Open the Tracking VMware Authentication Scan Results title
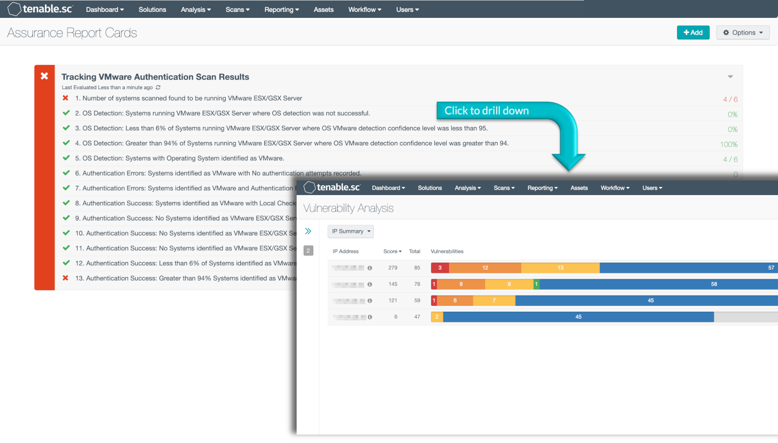The width and height of the screenshot is (778, 443). tap(155, 77)
